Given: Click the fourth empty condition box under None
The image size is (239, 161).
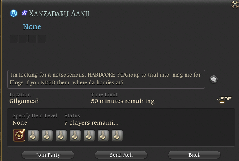Looking at the screenshot, I should [42, 39].
